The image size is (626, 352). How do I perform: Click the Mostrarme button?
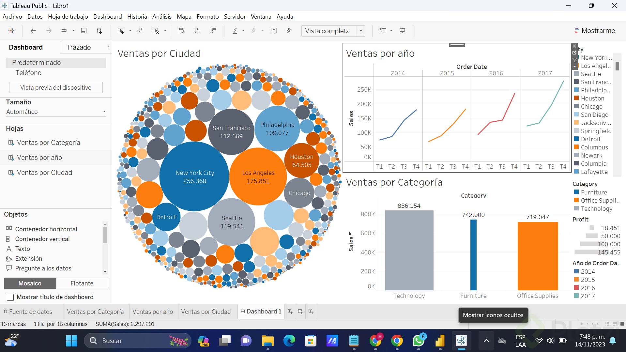[x=595, y=31]
